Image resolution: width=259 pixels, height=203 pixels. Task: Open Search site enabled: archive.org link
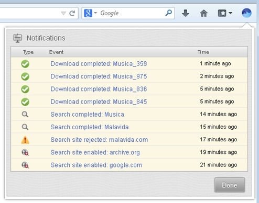click(95, 152)
